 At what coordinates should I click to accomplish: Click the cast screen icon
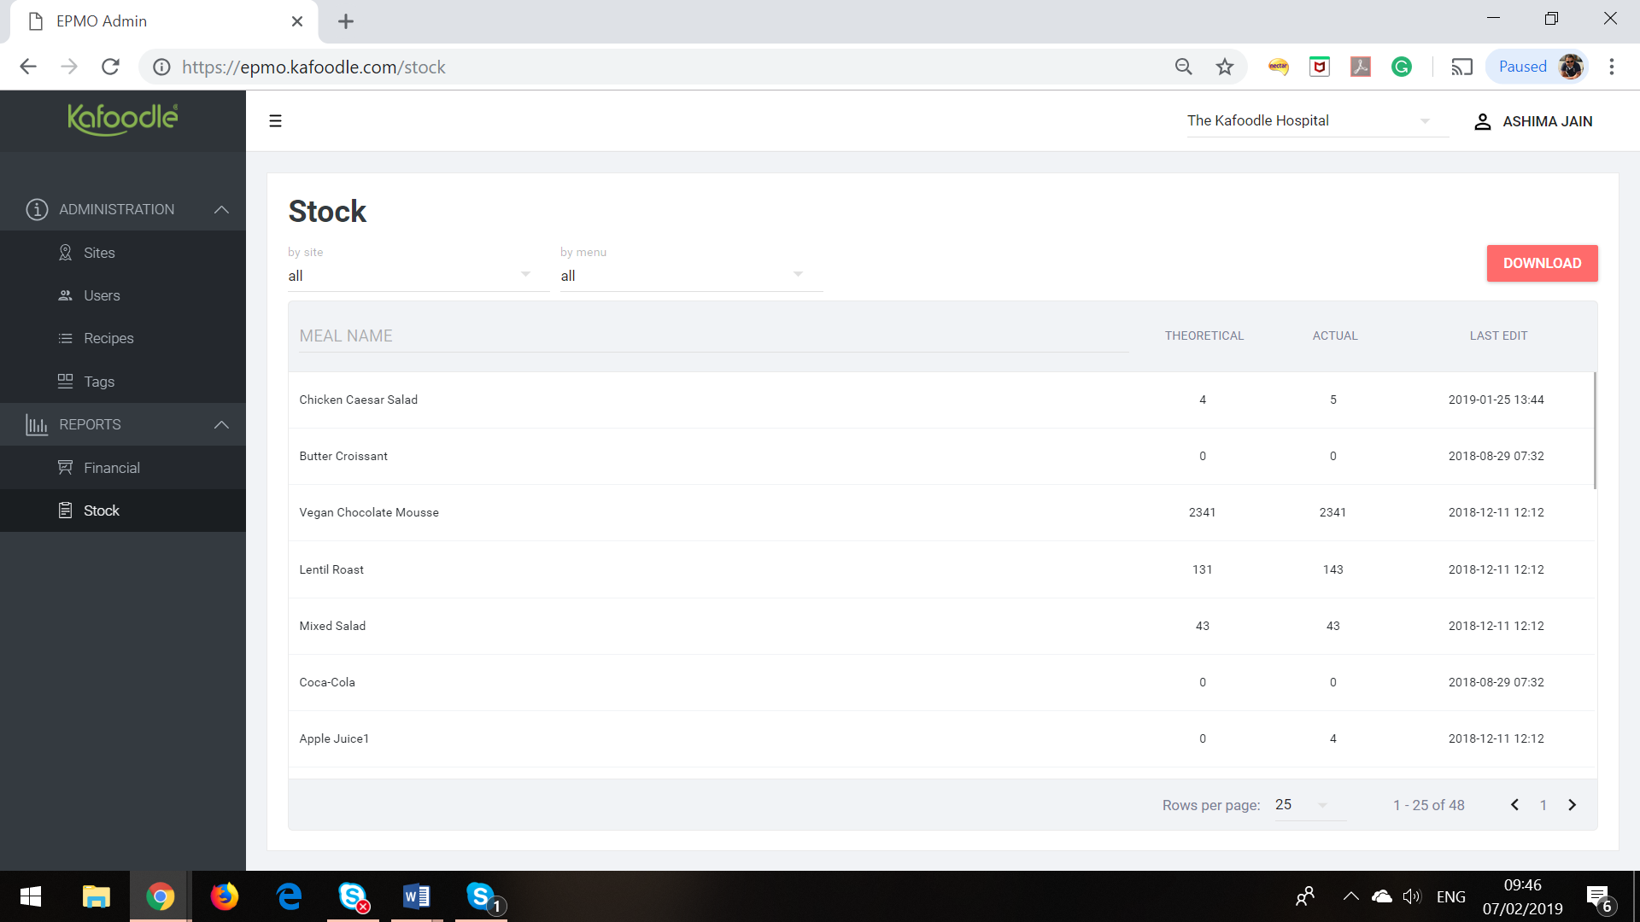click(x=1462, y=67)
